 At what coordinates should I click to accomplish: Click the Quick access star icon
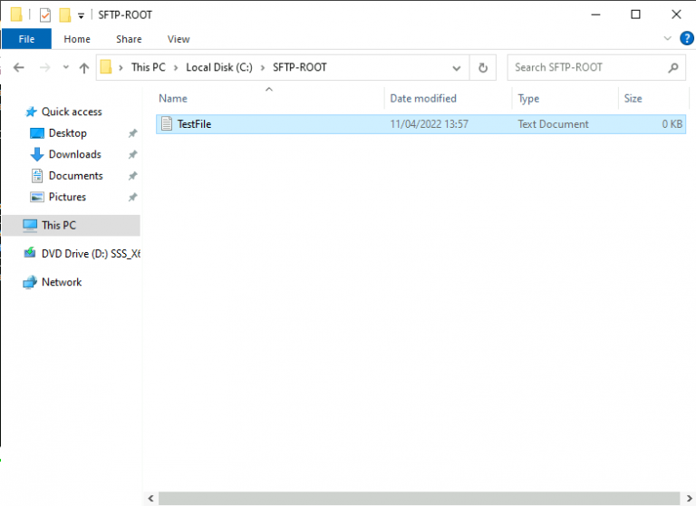tap(31, 112)
